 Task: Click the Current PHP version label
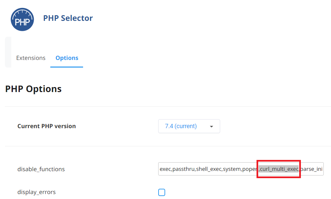(46, 126)
